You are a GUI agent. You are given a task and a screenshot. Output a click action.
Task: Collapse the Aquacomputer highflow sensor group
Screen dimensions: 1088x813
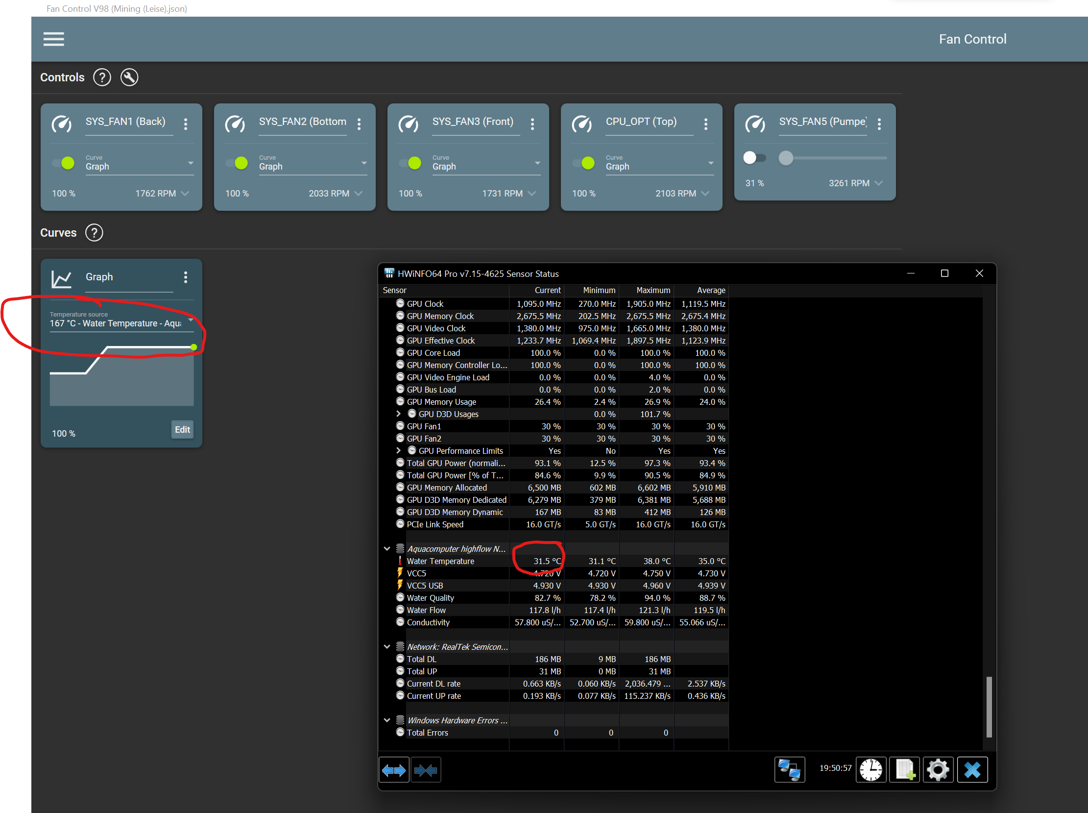pyautogui.click(x=387, y=548)
